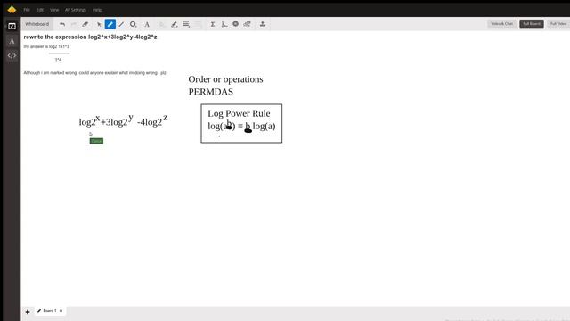
Task: Select the Board 1 tab
Action: [x=50, y=311]
